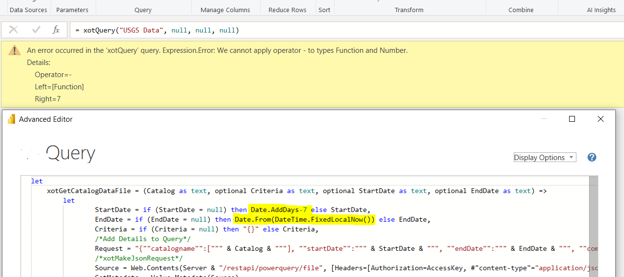This screenshot has height=277, width=624.
Task: Click the 'Details:' label in error banner
Action: click(39, 63)
